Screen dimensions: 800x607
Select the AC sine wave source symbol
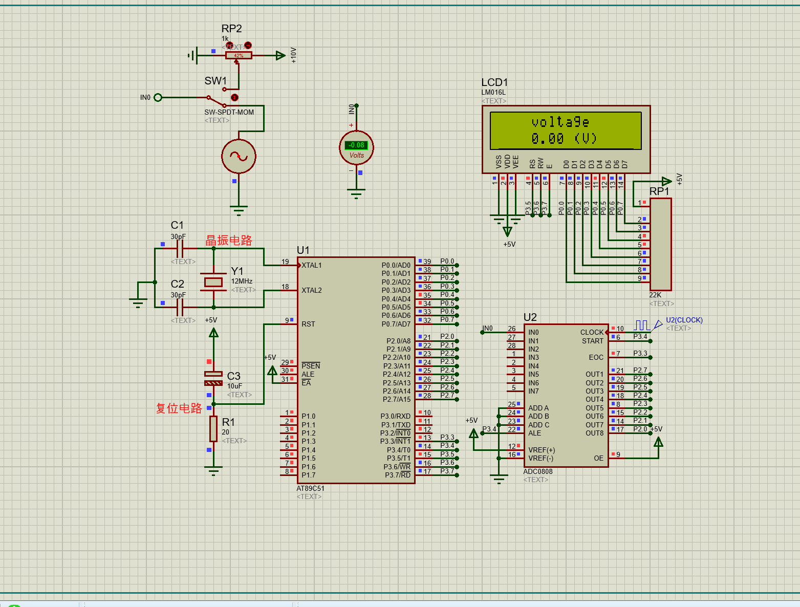(x=239, y=156)
